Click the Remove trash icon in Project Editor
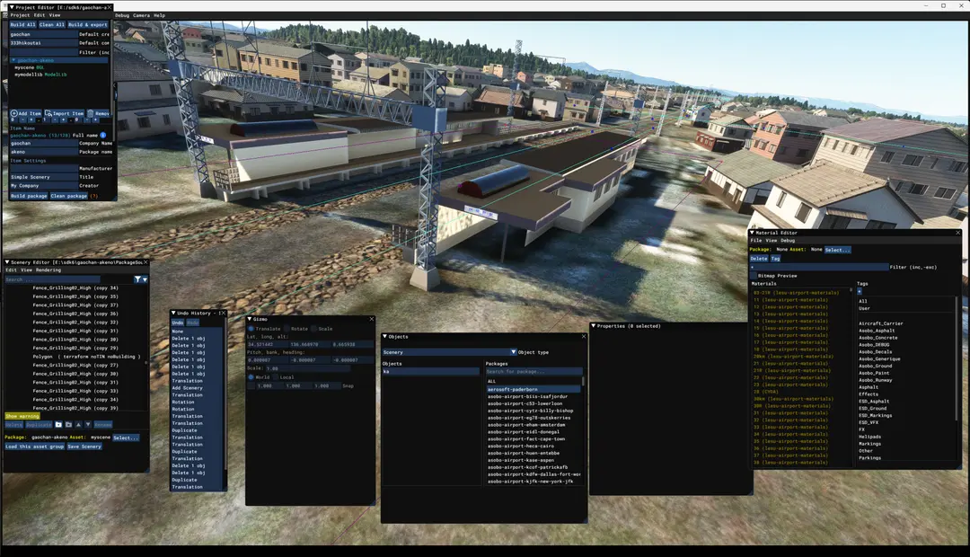Viewport: 970px width, 557px height. [x=91, y=113]
